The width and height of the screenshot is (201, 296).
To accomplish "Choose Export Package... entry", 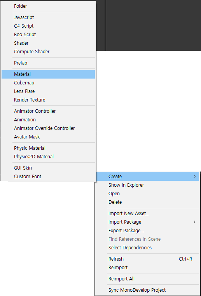I will [x=148, y=231].
